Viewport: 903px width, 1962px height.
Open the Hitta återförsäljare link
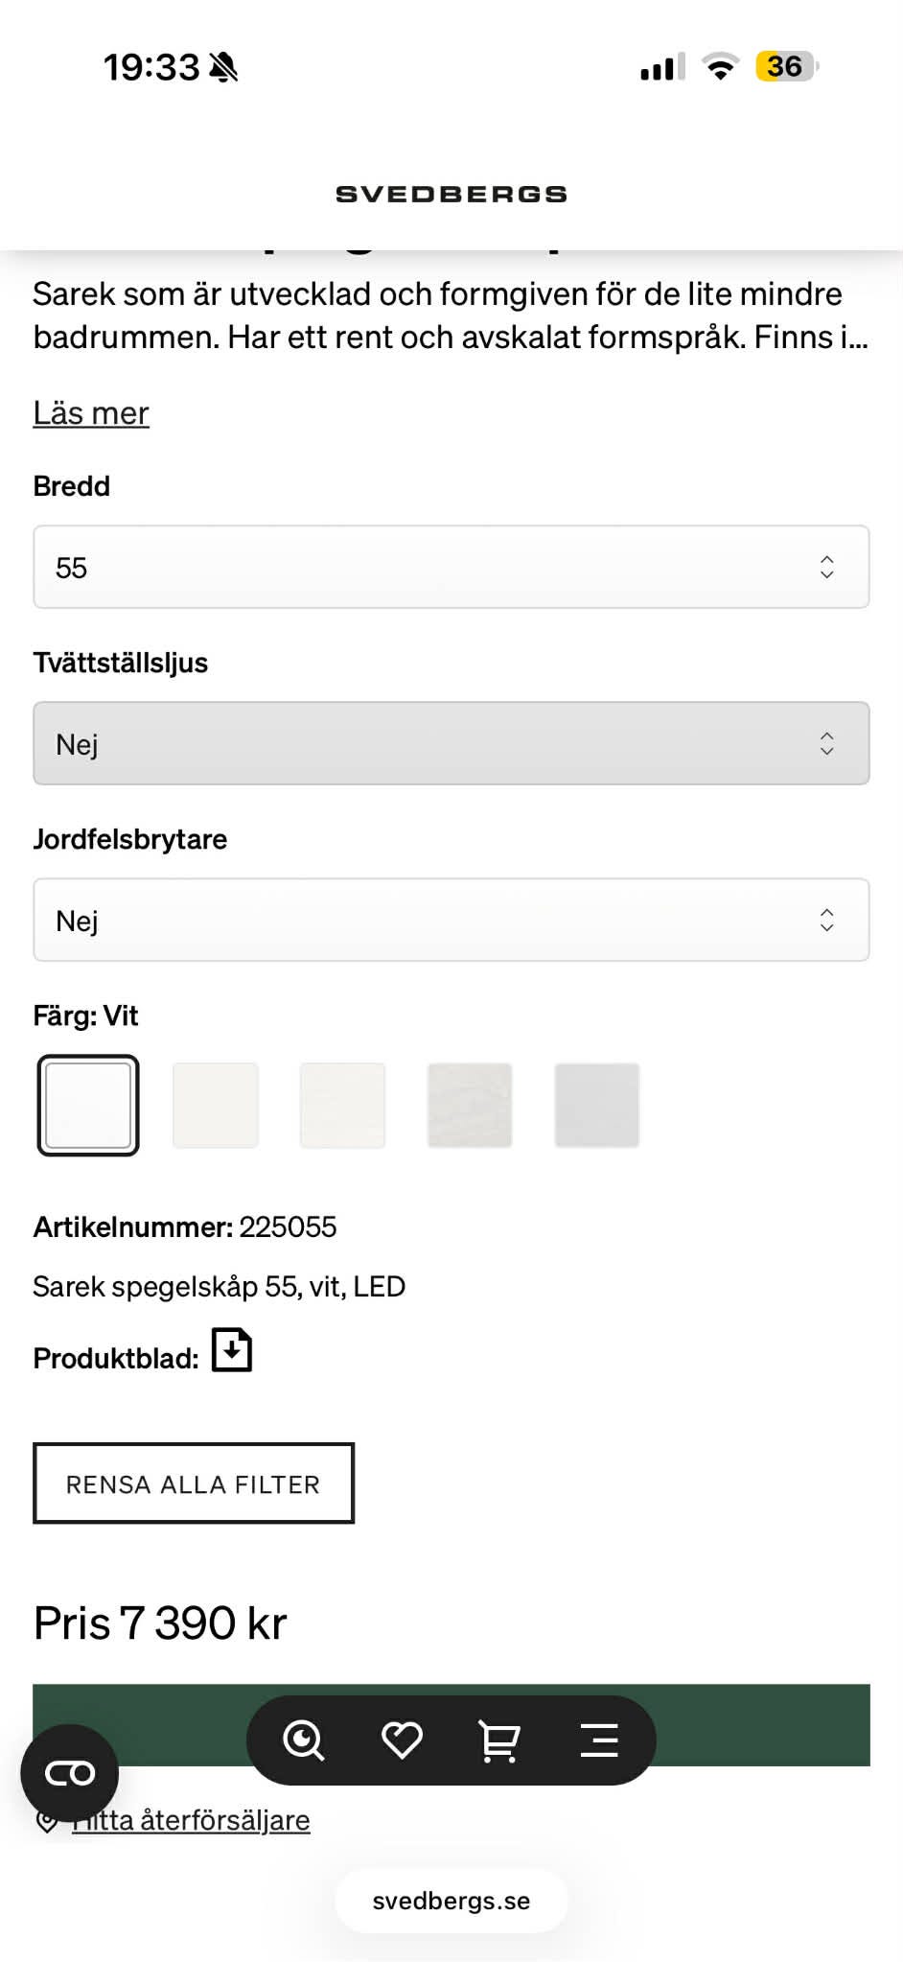[190, 1817]
